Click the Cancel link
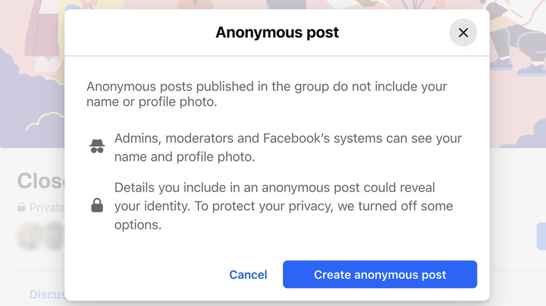546x306 pixels. (248, 275)
